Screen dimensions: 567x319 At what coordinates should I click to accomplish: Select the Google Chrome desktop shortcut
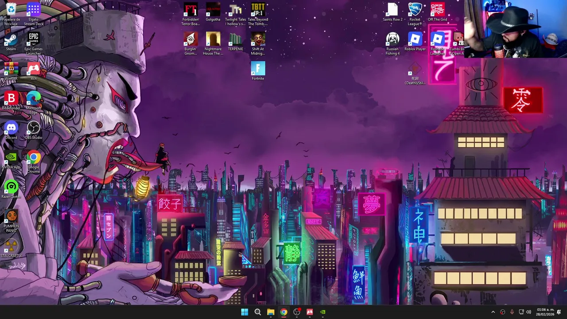tap(34, 162)
